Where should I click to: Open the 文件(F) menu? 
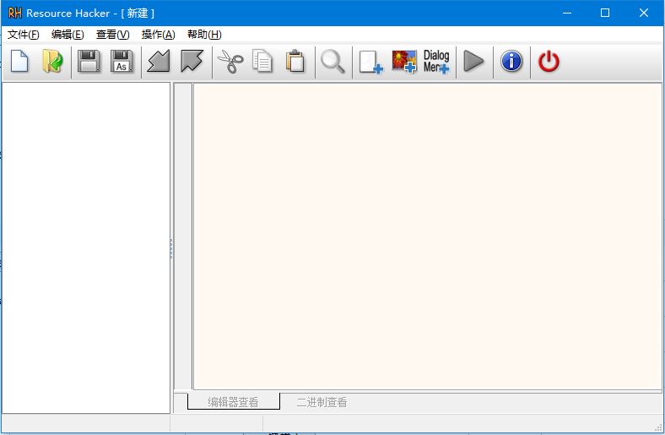point(24,35)
